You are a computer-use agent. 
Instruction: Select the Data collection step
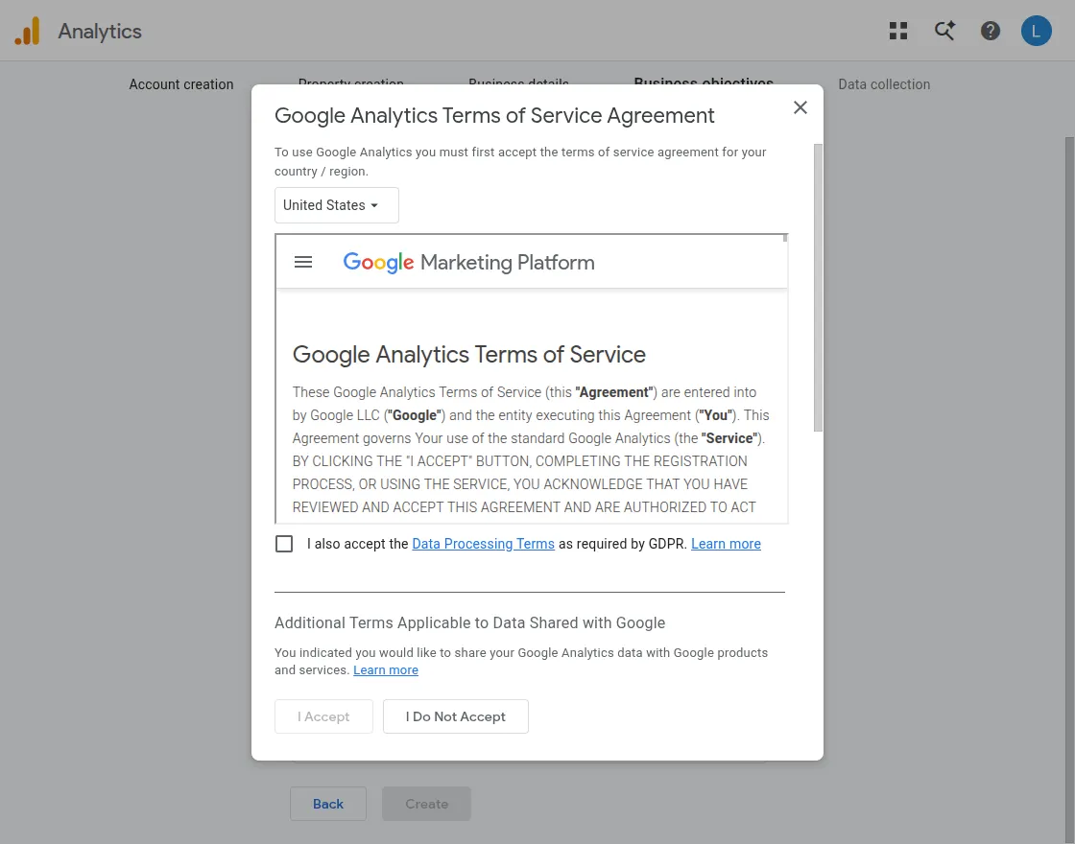click(884, 84)
